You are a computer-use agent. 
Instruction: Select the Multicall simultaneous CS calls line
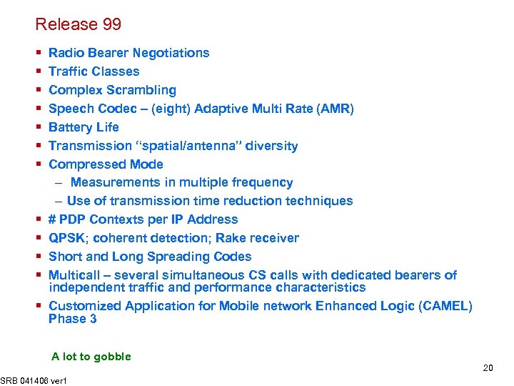coord(253,275)
